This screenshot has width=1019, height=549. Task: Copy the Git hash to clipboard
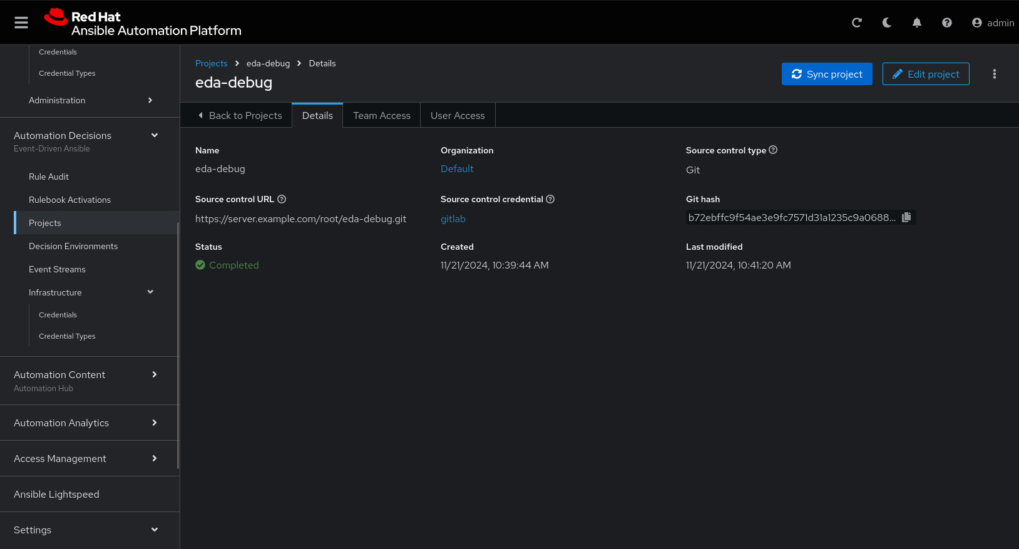tap(906, 217)
